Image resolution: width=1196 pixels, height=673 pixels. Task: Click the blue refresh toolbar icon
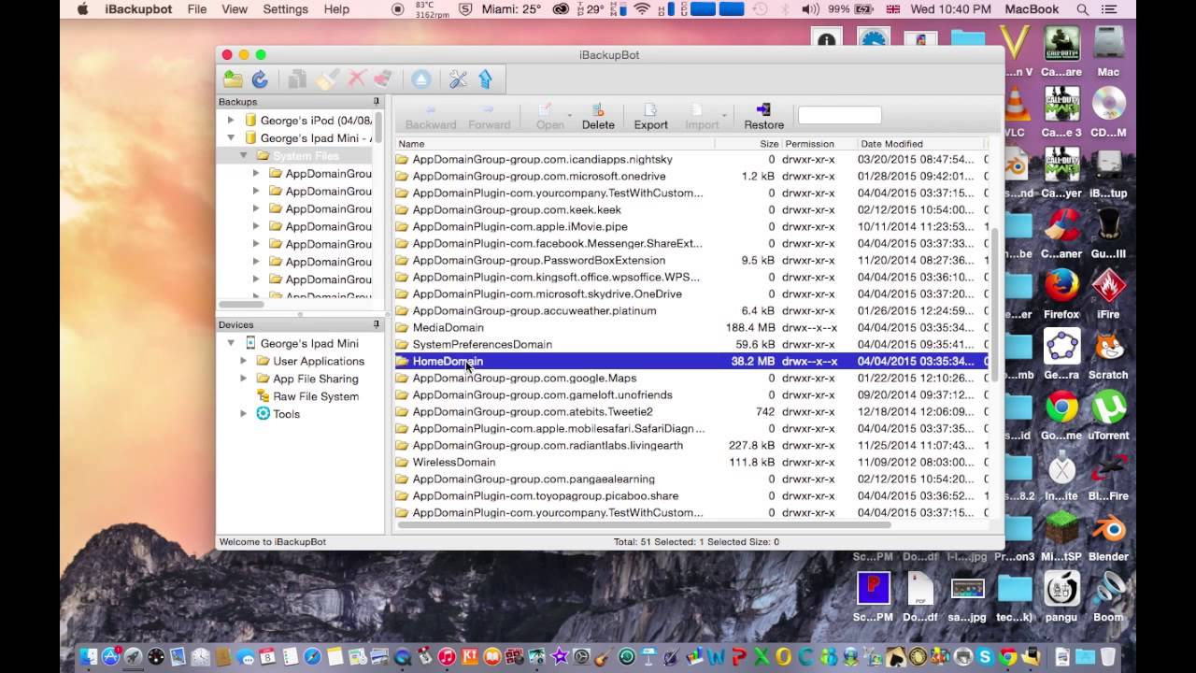(x=260, y=79)
